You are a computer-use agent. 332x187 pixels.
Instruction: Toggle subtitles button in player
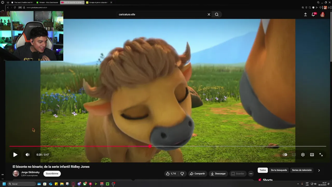(294, 155)
